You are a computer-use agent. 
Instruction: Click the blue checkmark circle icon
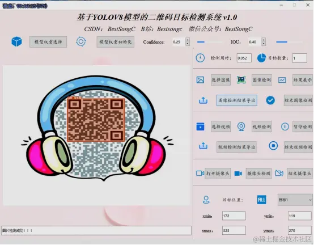coord(270,100)
